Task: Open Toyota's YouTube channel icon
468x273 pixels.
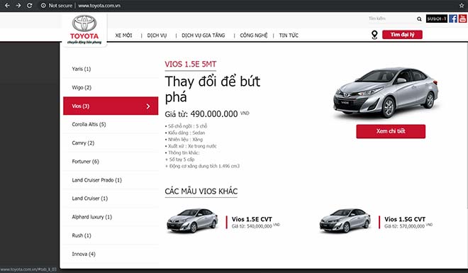Action: 462,18
